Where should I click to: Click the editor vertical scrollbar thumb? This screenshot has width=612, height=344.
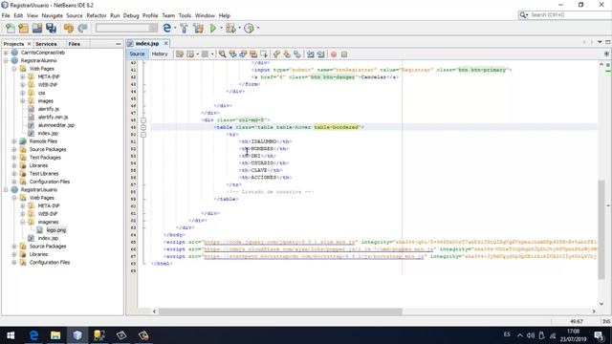(601, 229)
